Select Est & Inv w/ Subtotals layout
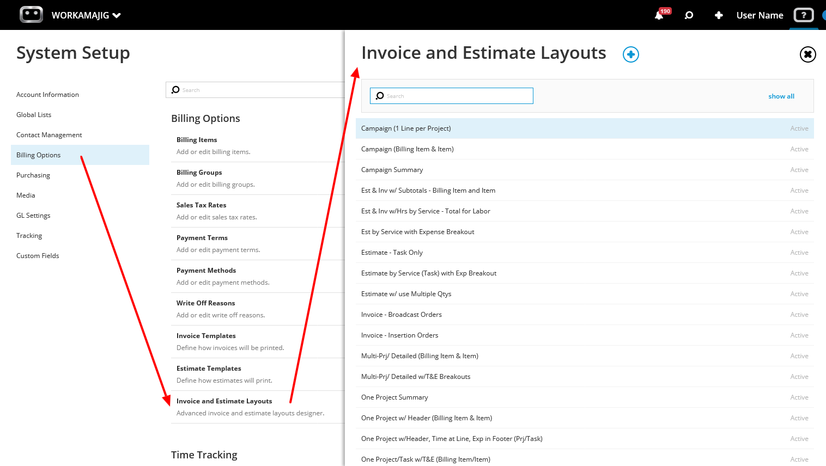 click(x=585, y=191)
